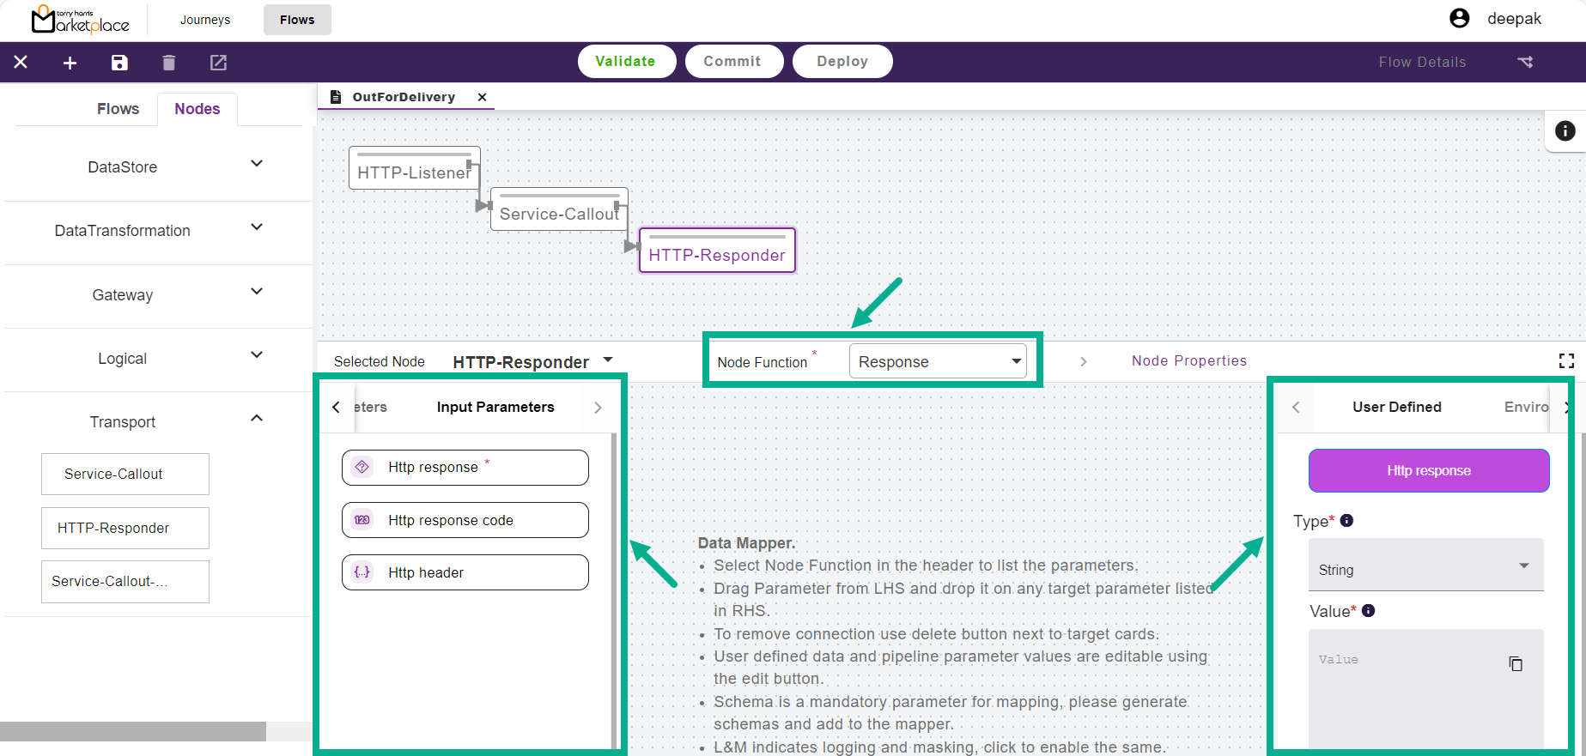Screen dimensions: 1586x756
Task: Click the save disk icon in toolbar
Action: tap(119, 63)
